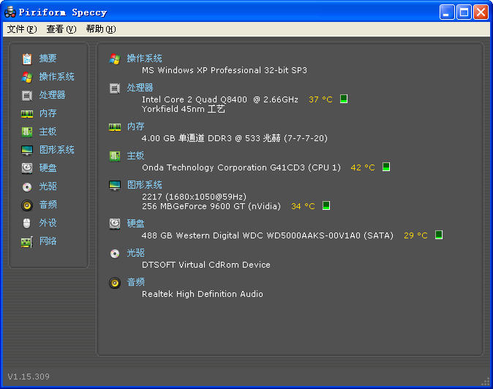Click the 内存 RAM icon in sidebar
This screenshot has height=389, width=493.
(x=27, y=113)
